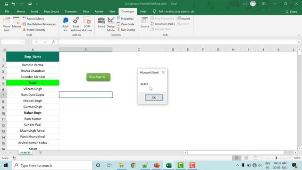The height and width of the screenshot is (170, 302).
Task: Open the Visual Basic editor
Action: (x=7, y=24)
